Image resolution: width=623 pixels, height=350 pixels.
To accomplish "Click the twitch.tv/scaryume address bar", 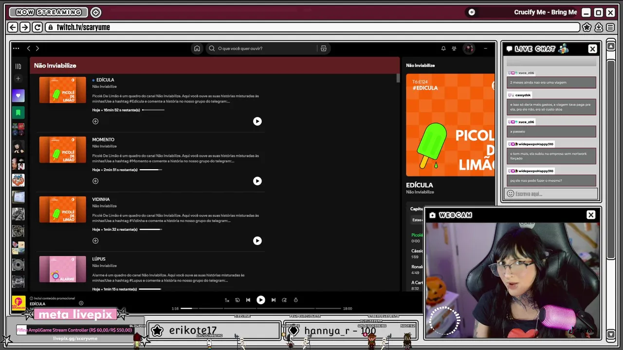I will [x=312, y=27].
